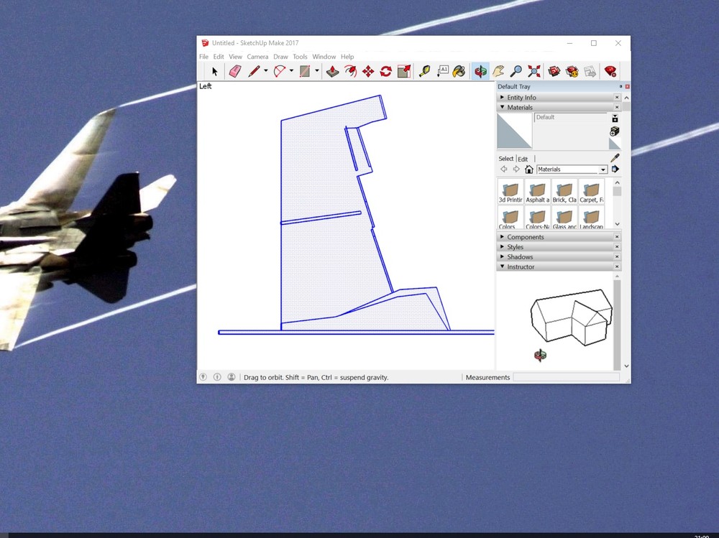This screenshot has height=538, width=719.
Task: Select the Push/Pull tool
Action: tap(331, 71)
